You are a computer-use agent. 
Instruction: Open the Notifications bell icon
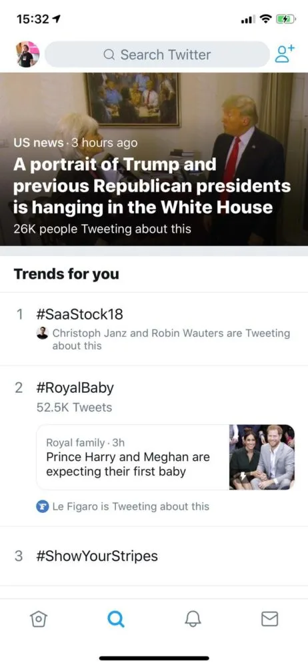(x=192, y=619)
